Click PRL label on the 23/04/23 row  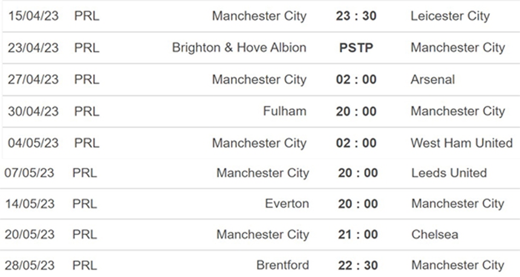coord(86,48)
